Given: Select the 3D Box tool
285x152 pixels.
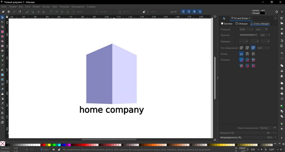Looking at the screenshot, I should (x=2, y=46).
